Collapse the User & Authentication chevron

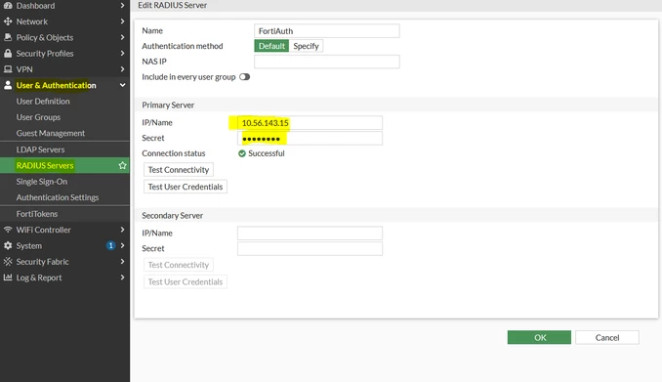tap(122, 85)
